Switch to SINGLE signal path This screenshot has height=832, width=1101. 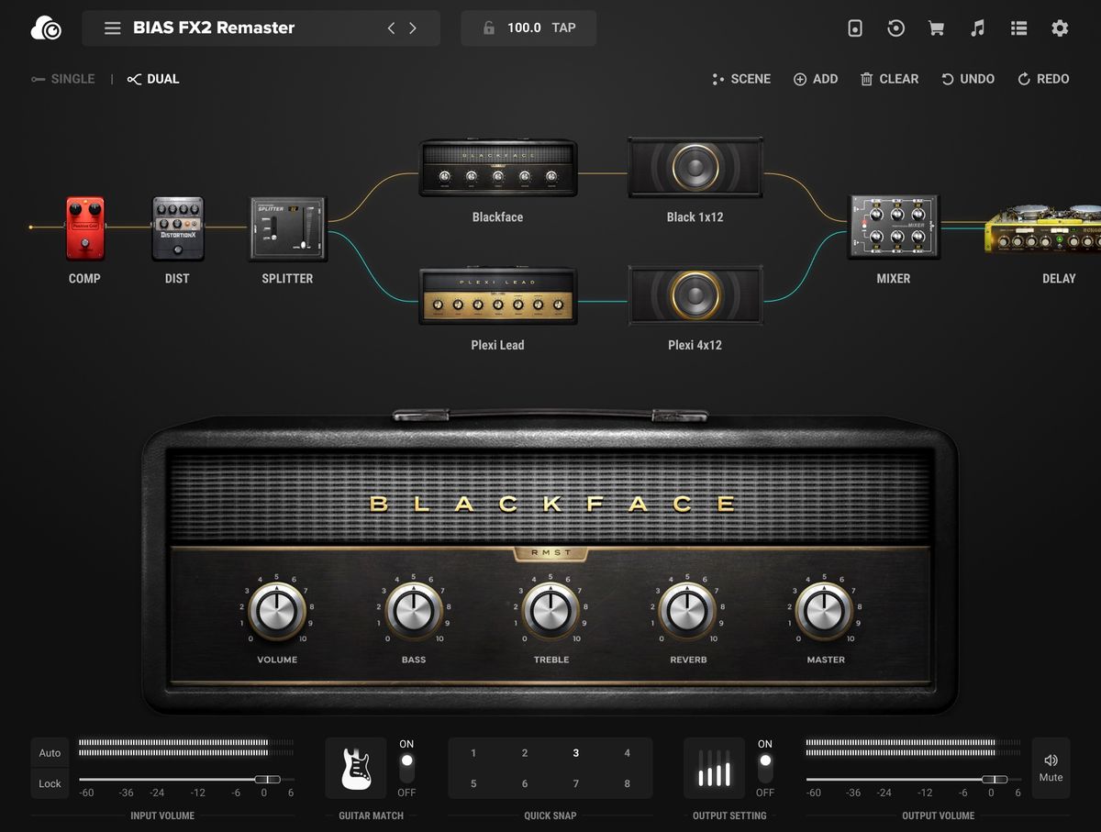[63, 79]
